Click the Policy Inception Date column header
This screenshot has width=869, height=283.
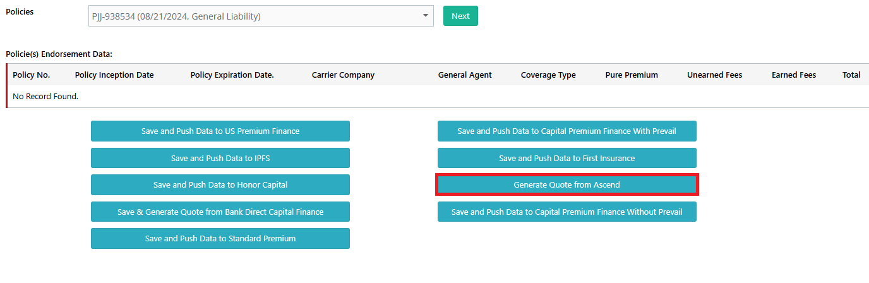pos(114,75)
